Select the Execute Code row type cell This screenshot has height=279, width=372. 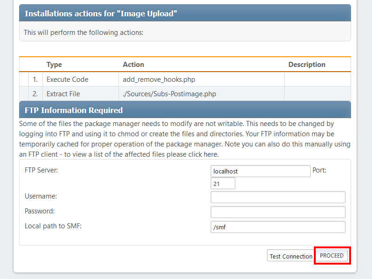(67, 80)
